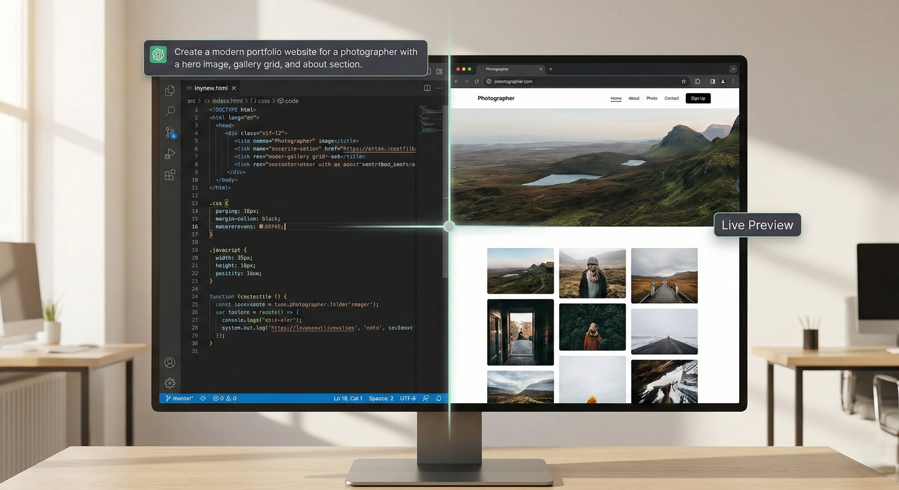This screenshot has width=899, height=490.
Task: Select the Search icon in sidebar
Action: pyautogui.click(x=170, y=111)
